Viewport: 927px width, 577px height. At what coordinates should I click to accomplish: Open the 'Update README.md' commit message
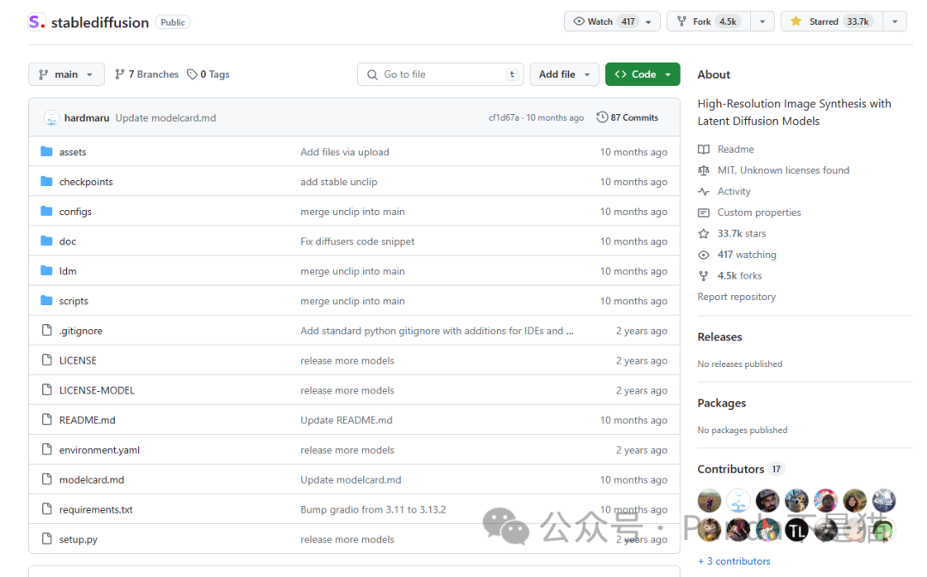(x=347, y=420)
